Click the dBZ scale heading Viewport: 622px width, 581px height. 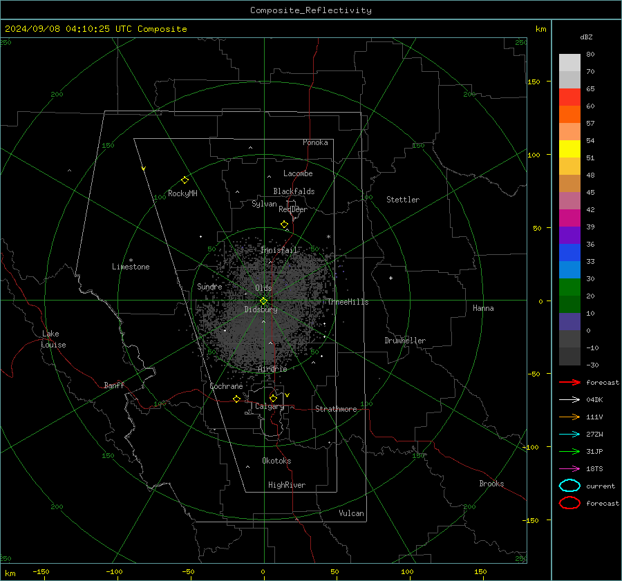586,37
